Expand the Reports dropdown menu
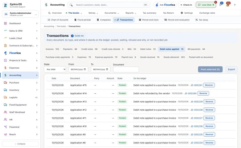Image resolution: width=241 pixels, height=148 pixels. point(131,13)
